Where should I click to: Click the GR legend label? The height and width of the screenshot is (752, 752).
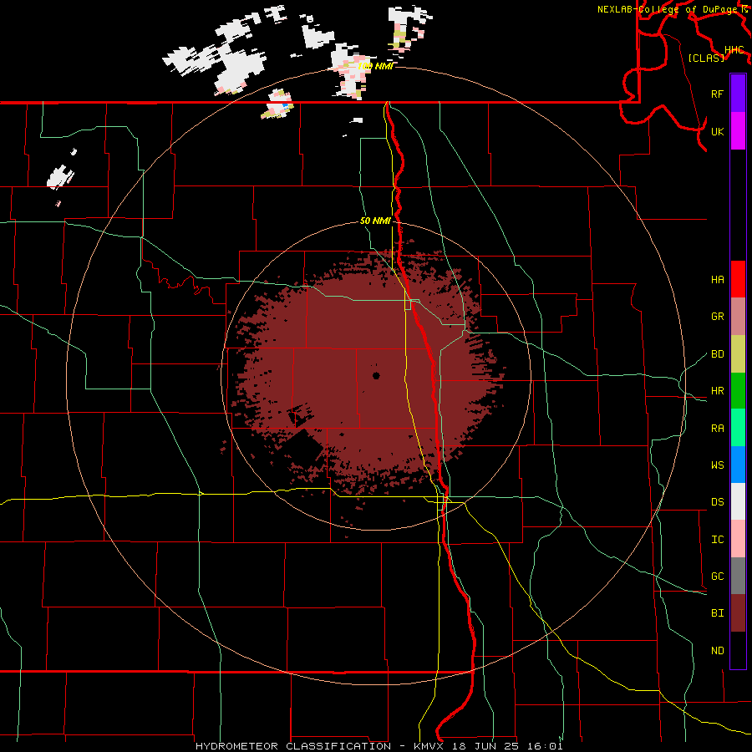pyautogui.click(x=717, y=317)
